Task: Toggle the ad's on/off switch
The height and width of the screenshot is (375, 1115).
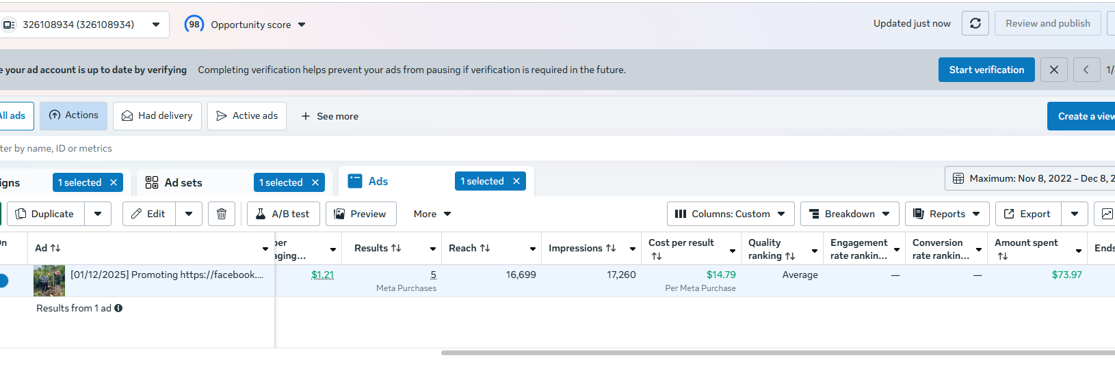Action: click(x=3, y=281)
